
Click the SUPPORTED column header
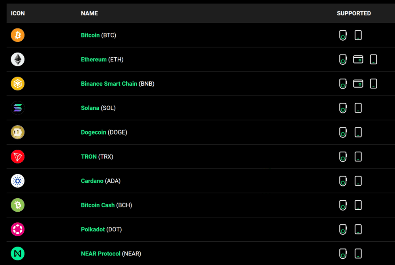tap(354, 13)
